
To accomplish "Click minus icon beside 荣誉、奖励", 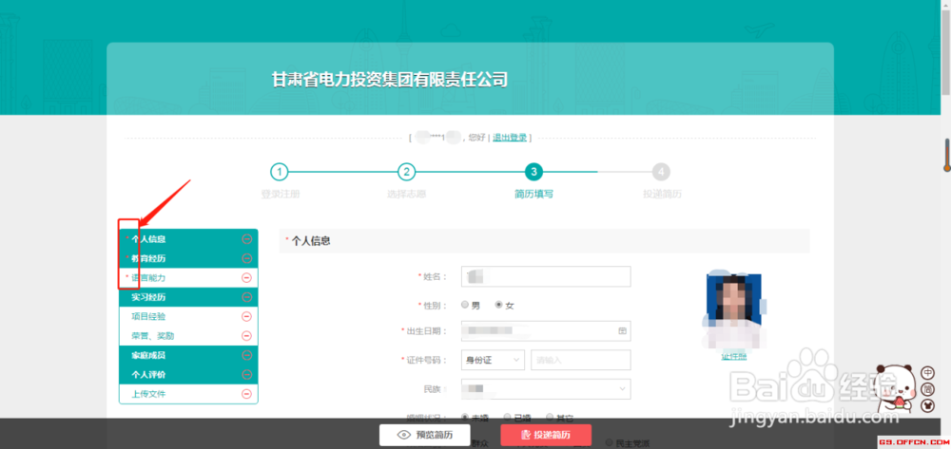I will pos(247,336).
